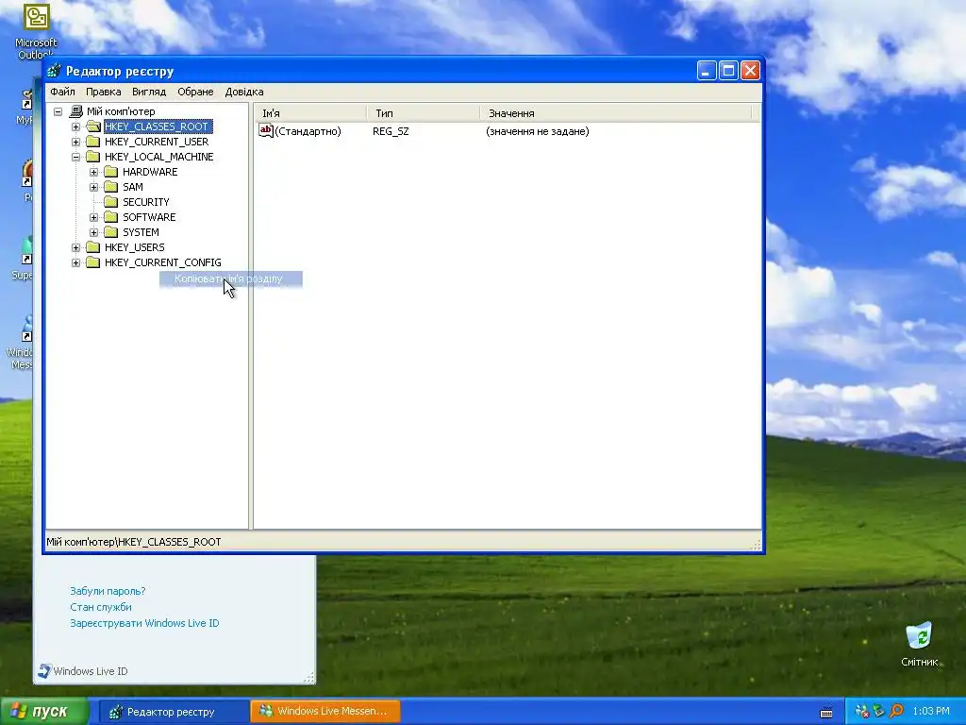966x725 pixels.
Task: Select the SYSTEM key label
Action: (142, 232)
